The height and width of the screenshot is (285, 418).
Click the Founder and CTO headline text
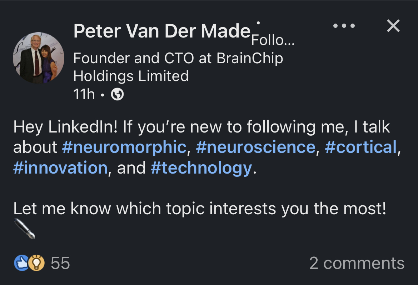click(178, 58)
